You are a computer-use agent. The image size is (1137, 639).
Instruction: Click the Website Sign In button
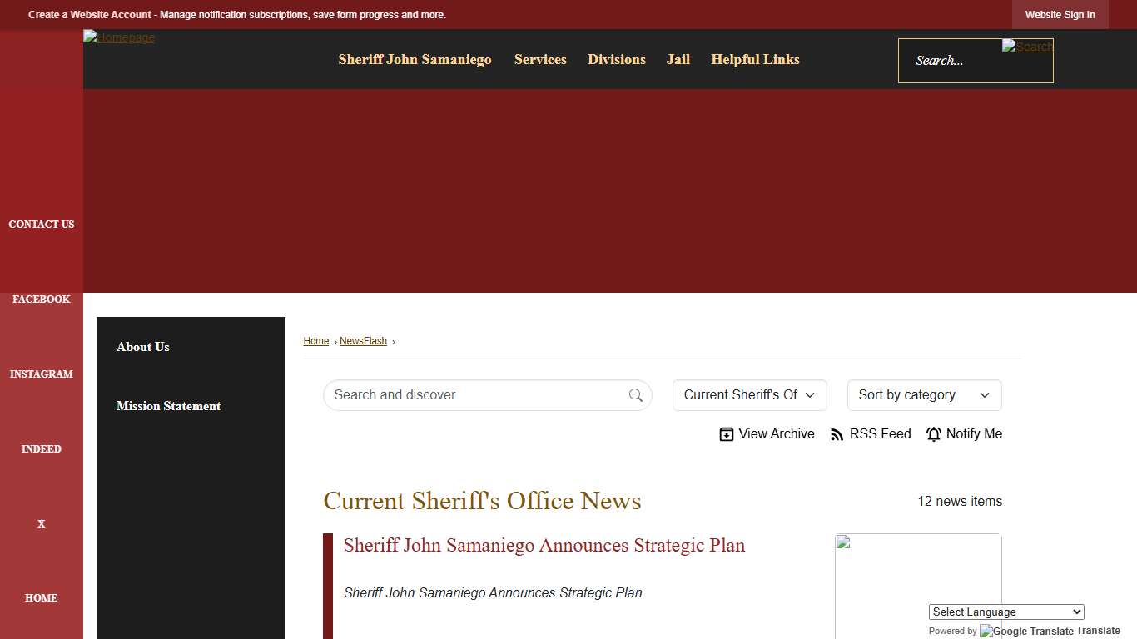pyautogui.click(x=1060, y=14)
